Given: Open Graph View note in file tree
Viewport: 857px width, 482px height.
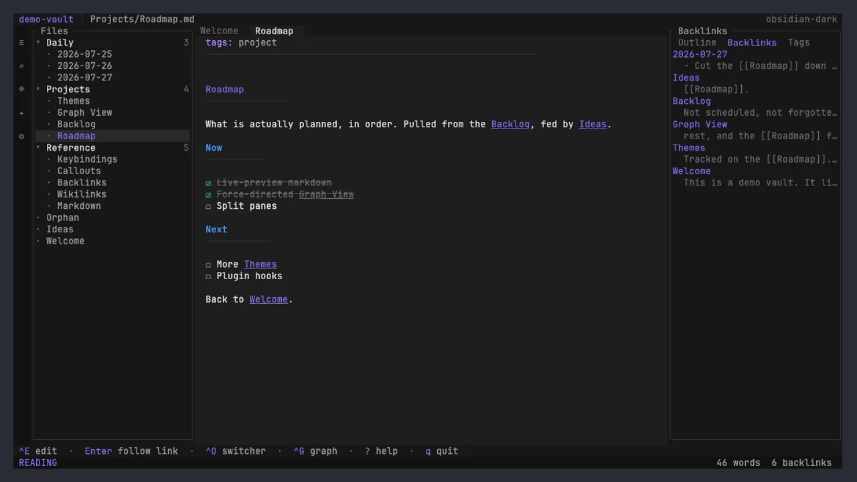Looking at the screenshot, I should [84, 112].
